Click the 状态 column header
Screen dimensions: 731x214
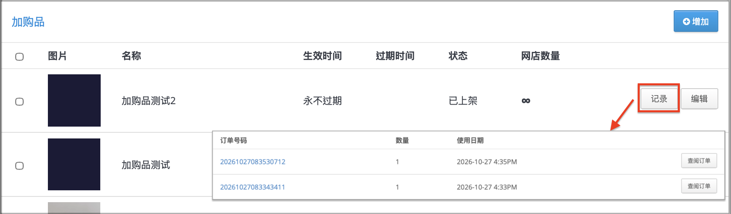[458, 56]
